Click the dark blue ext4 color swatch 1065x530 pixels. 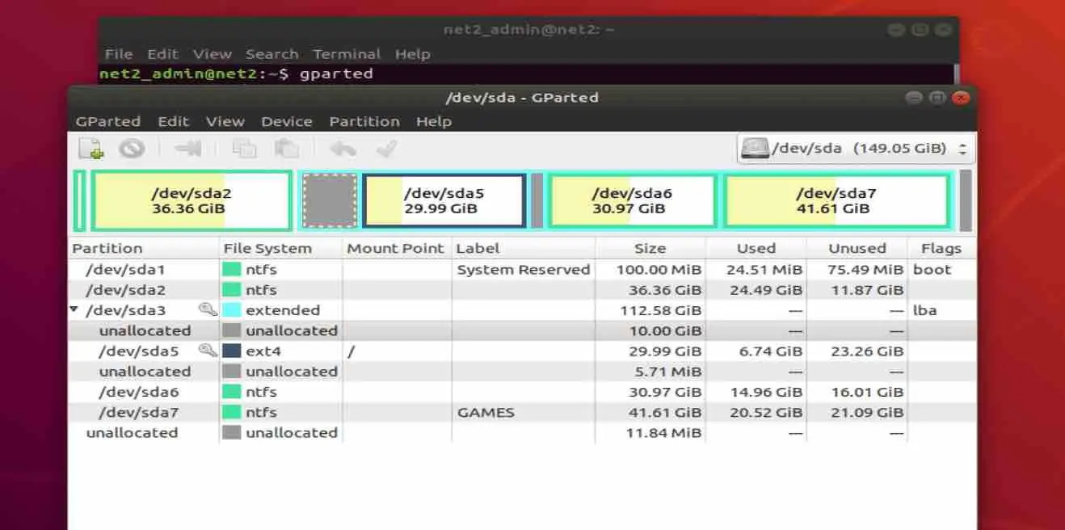pos(232,351)
